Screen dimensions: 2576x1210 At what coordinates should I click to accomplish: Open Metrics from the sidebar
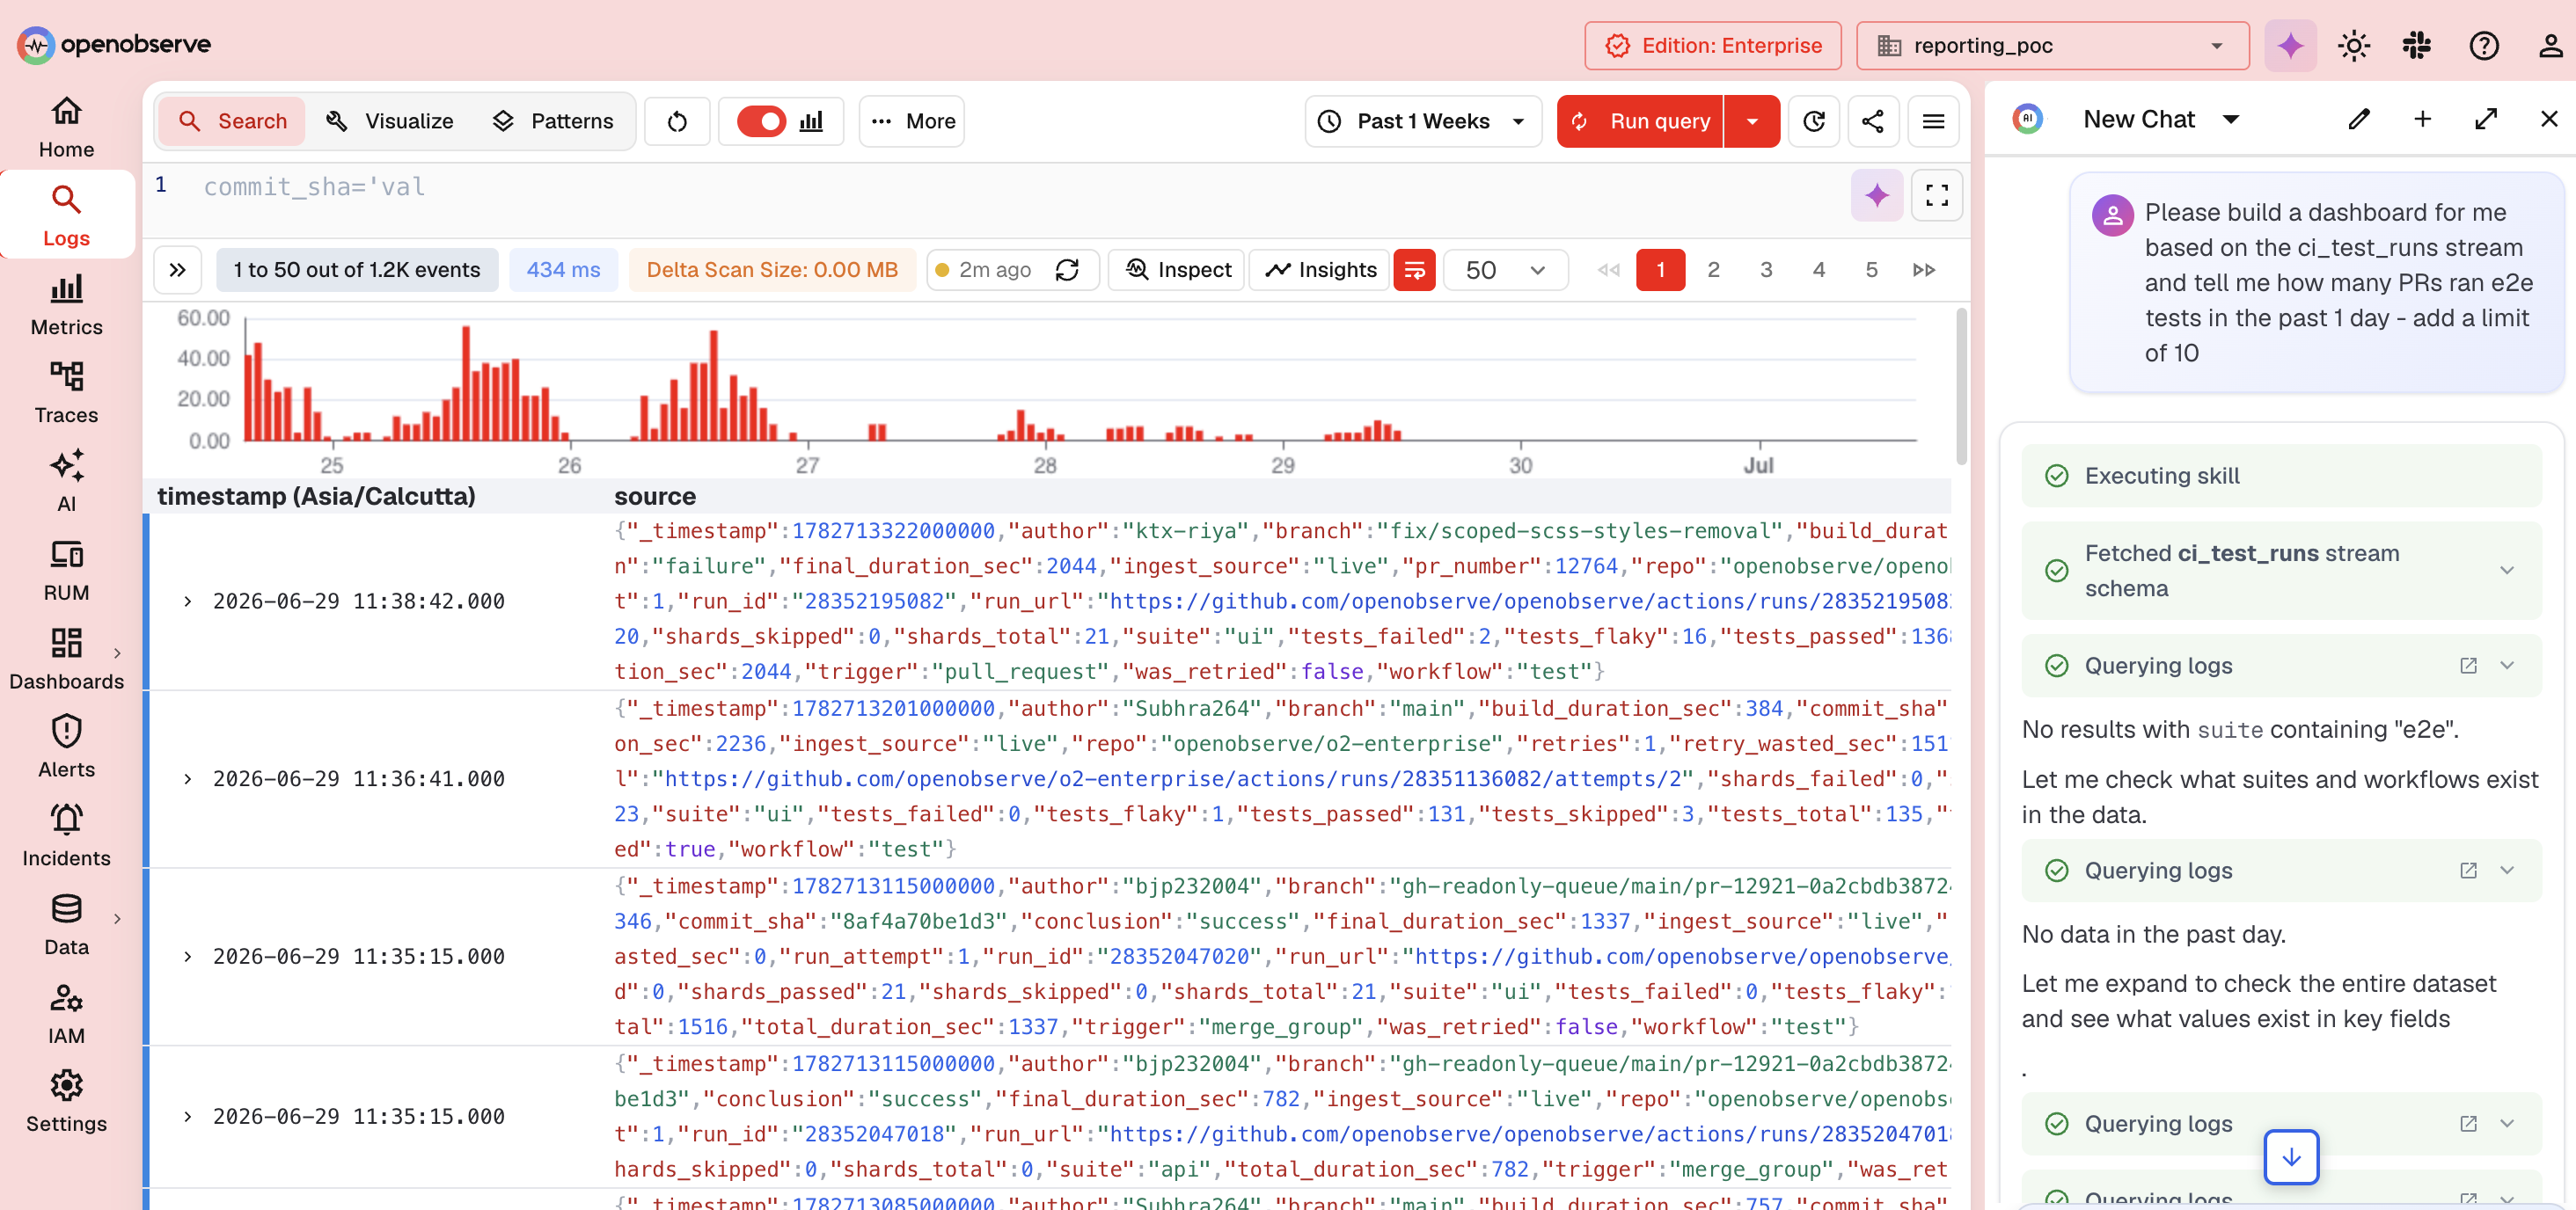tap(66, 305)
